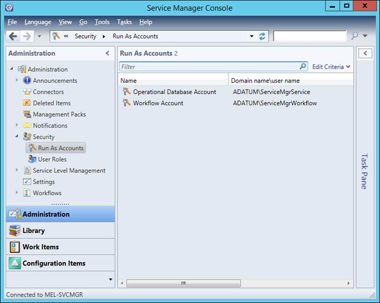380x303 pixels.
Task: Click the Security breadcrumb link
Action: click(x=85, y=36)
